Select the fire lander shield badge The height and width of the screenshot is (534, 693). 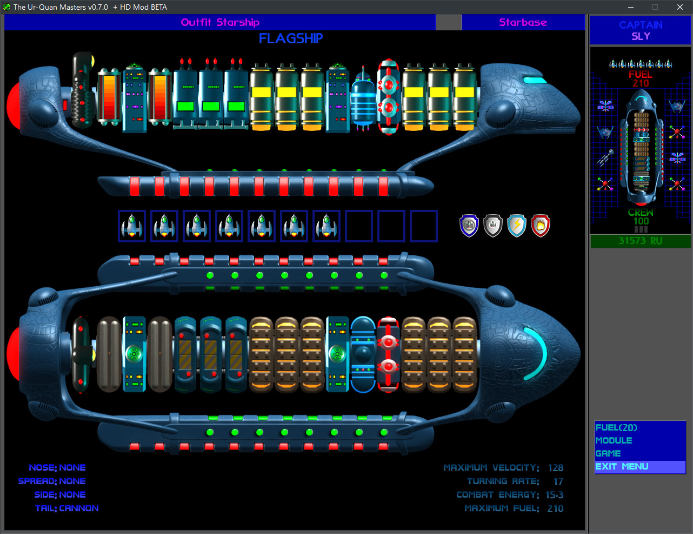coord(541,226)
